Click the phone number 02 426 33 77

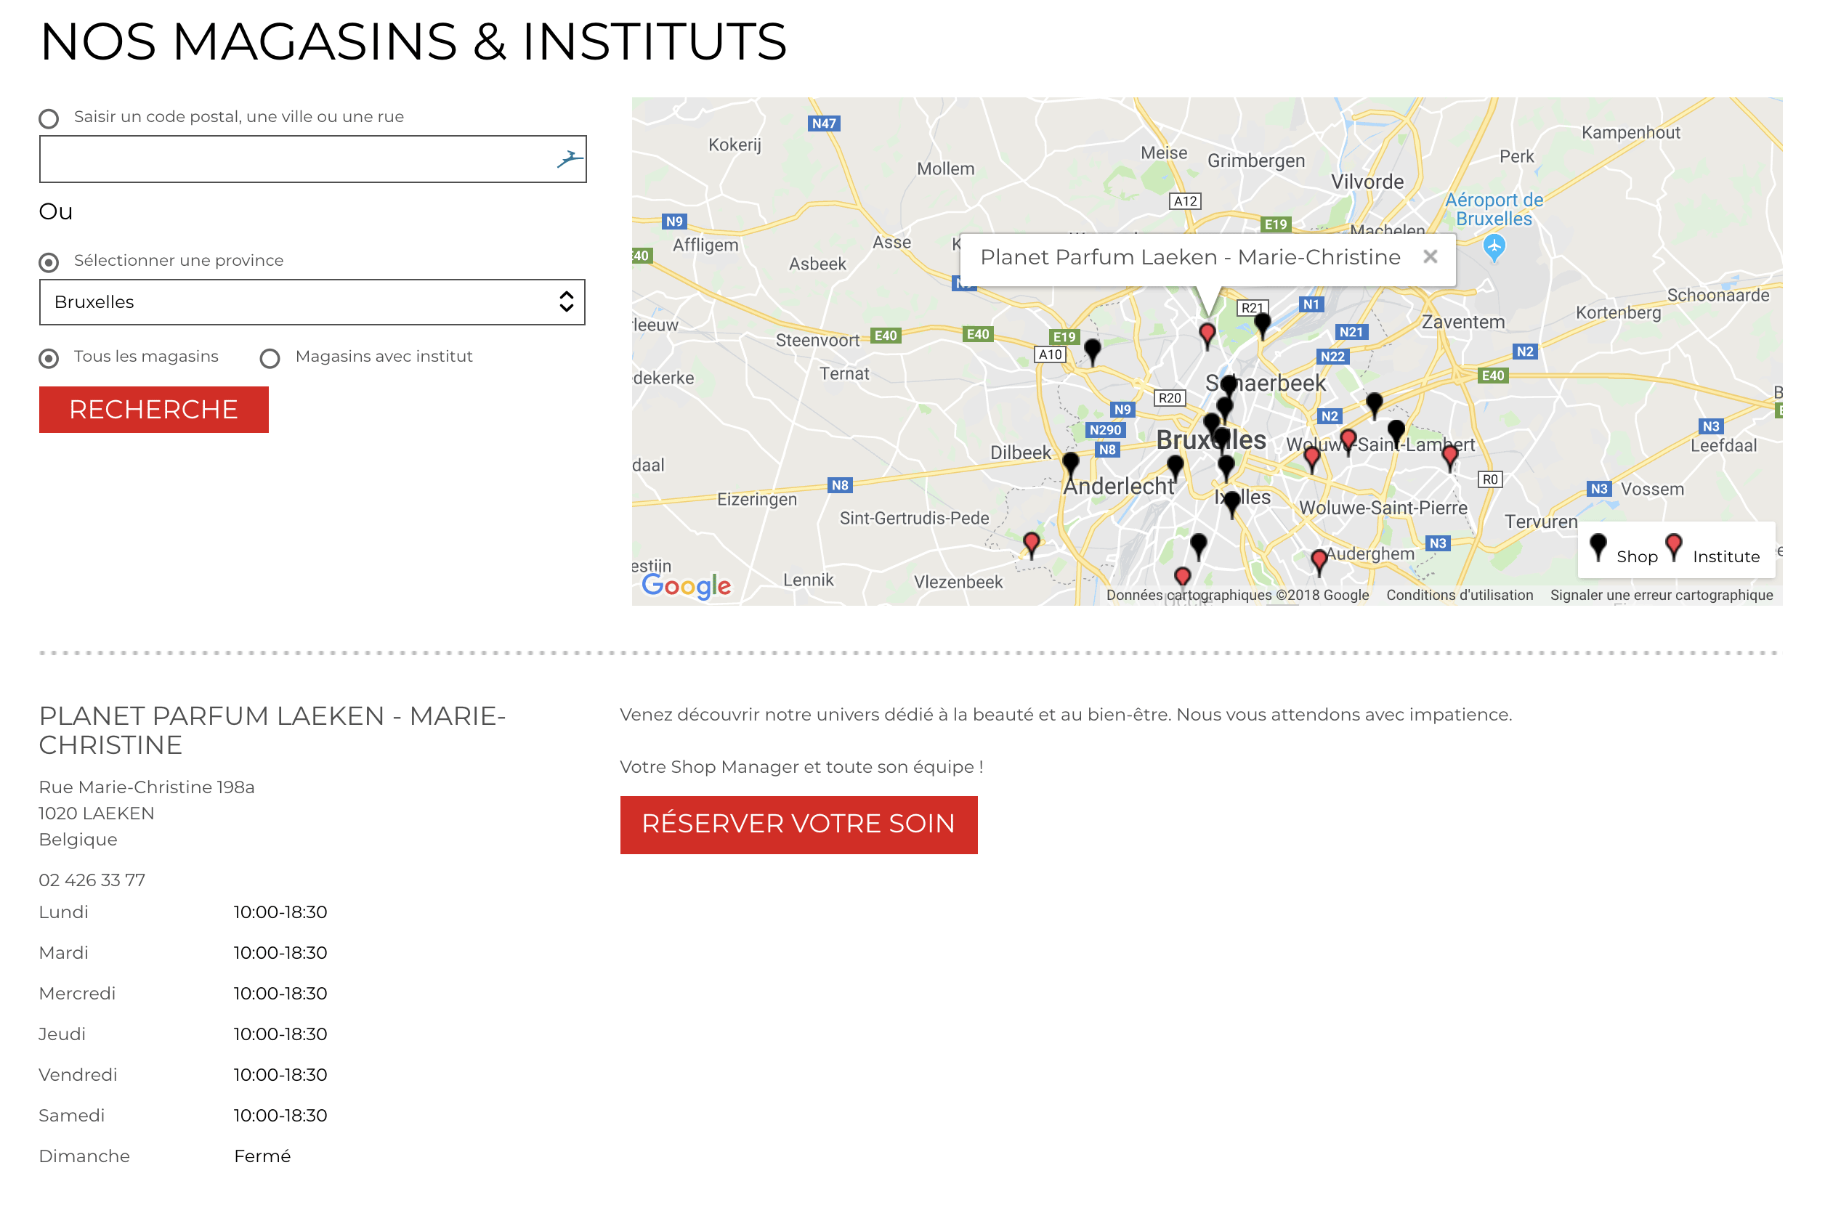(92, 881)
